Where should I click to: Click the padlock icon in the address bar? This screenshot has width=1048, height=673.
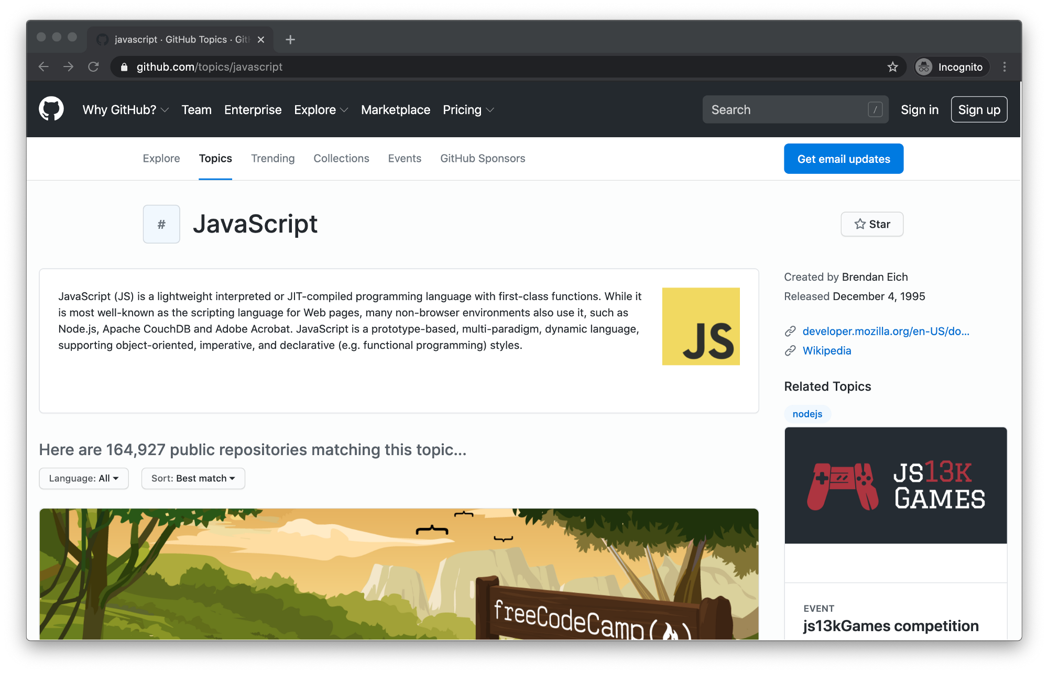[124, 67]
